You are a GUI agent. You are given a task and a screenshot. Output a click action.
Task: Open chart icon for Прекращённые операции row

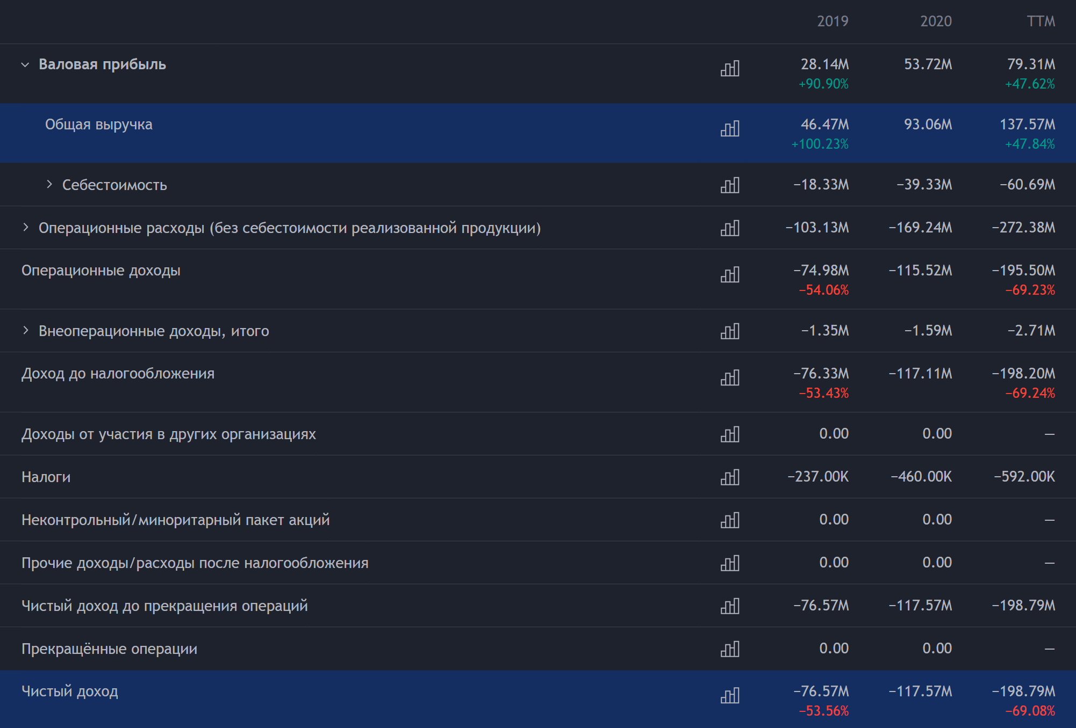(730, 649)
